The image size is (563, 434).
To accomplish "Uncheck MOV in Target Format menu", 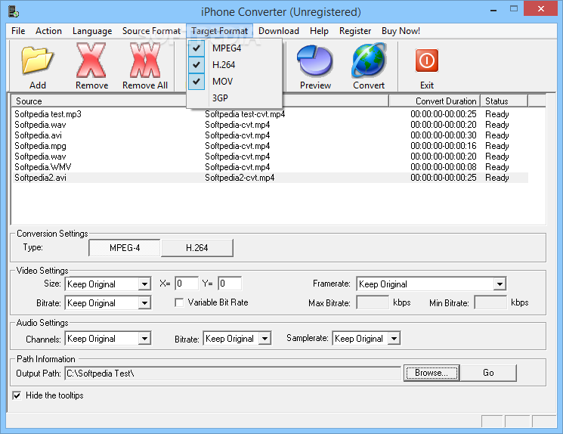I will pyautogui.click(x=234, y=81).
